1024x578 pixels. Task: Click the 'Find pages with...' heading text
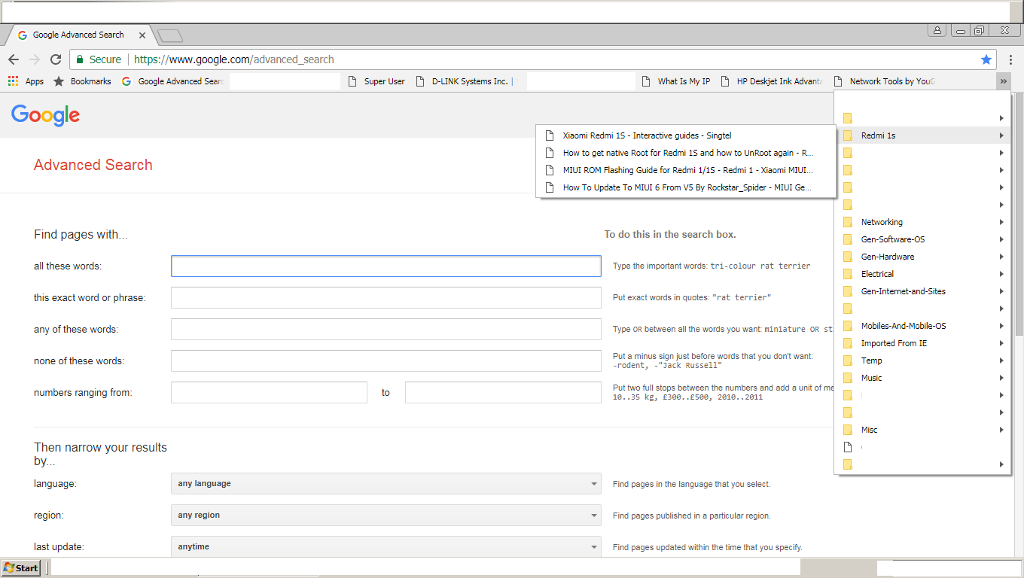81,235
